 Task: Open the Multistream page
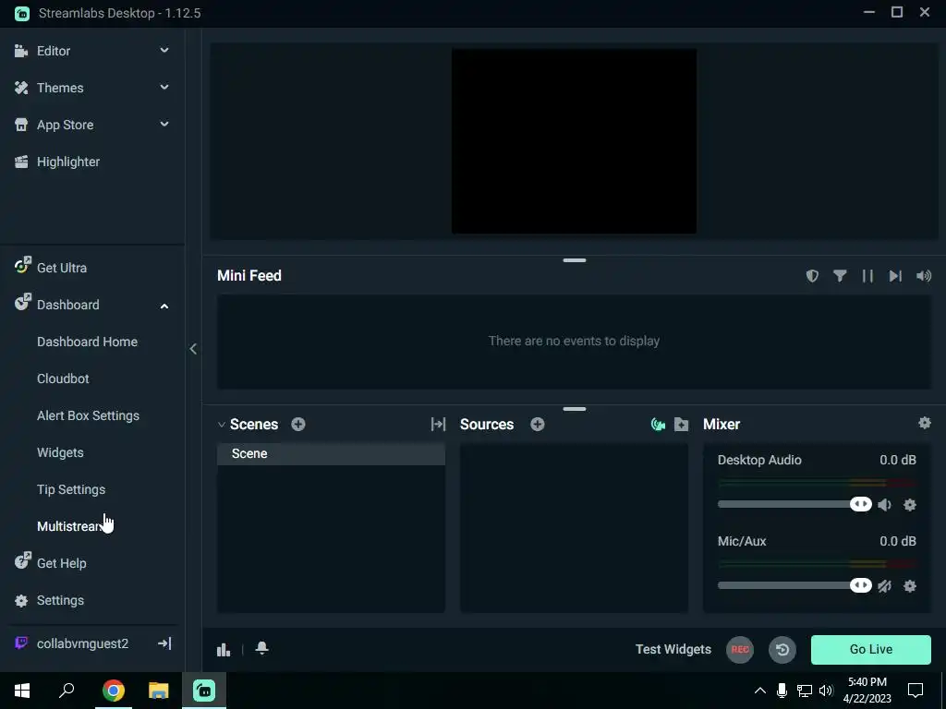(x=71, y=526)
